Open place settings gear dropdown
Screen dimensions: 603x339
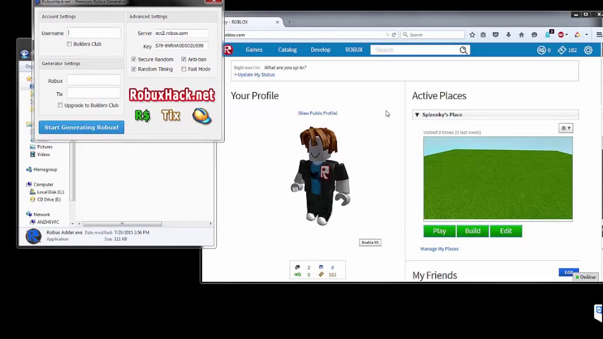coord(566,128)
